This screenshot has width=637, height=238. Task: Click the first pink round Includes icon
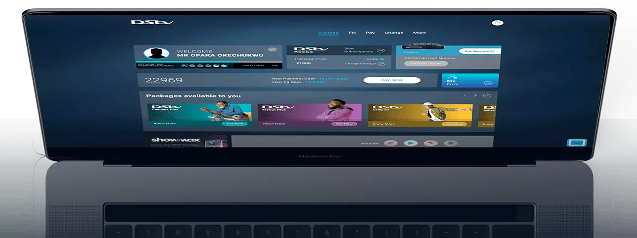click(391, 143)
